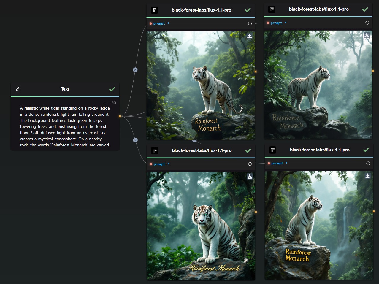Open prompt info on white-lettering standing tiger node

click(x=250, y=23)
